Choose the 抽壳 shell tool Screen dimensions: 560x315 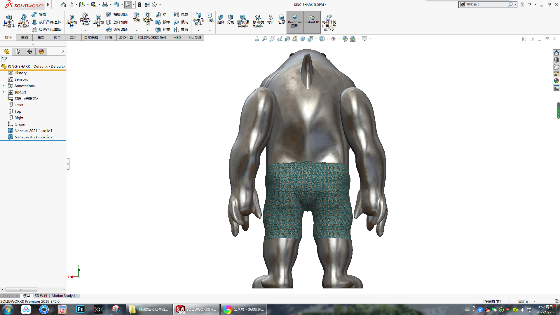(163, 29)
